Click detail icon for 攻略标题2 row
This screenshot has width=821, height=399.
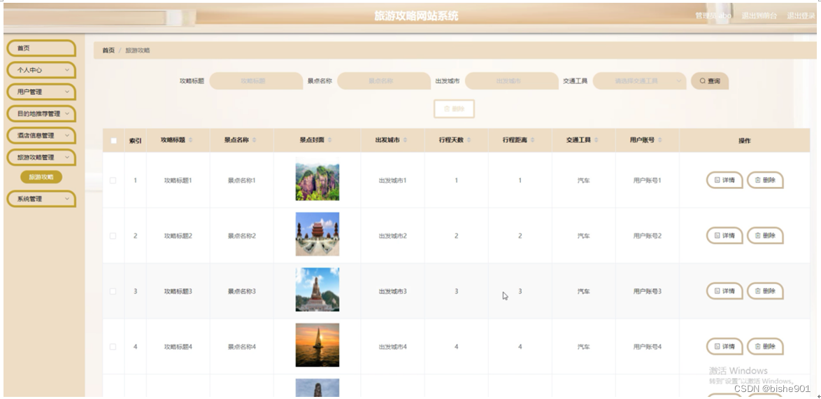[x=718, y=235]
